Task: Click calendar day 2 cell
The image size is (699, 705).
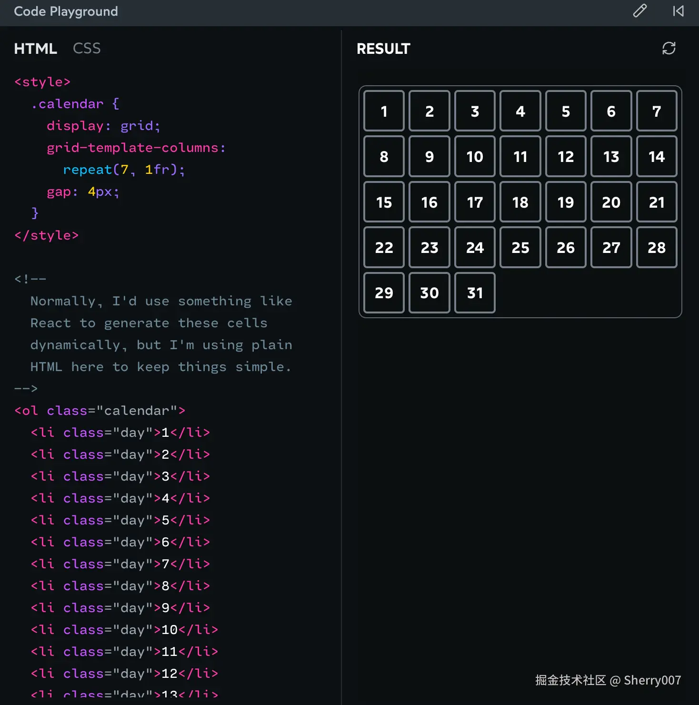Action: click(x=429, y=111)
